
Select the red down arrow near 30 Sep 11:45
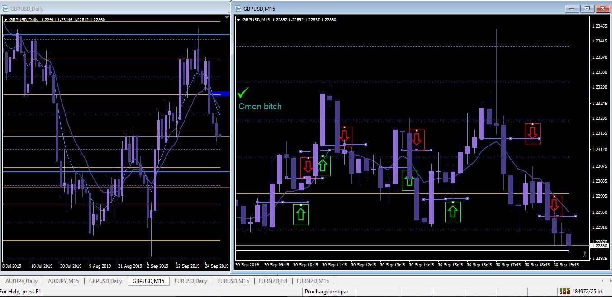point(344,136)
